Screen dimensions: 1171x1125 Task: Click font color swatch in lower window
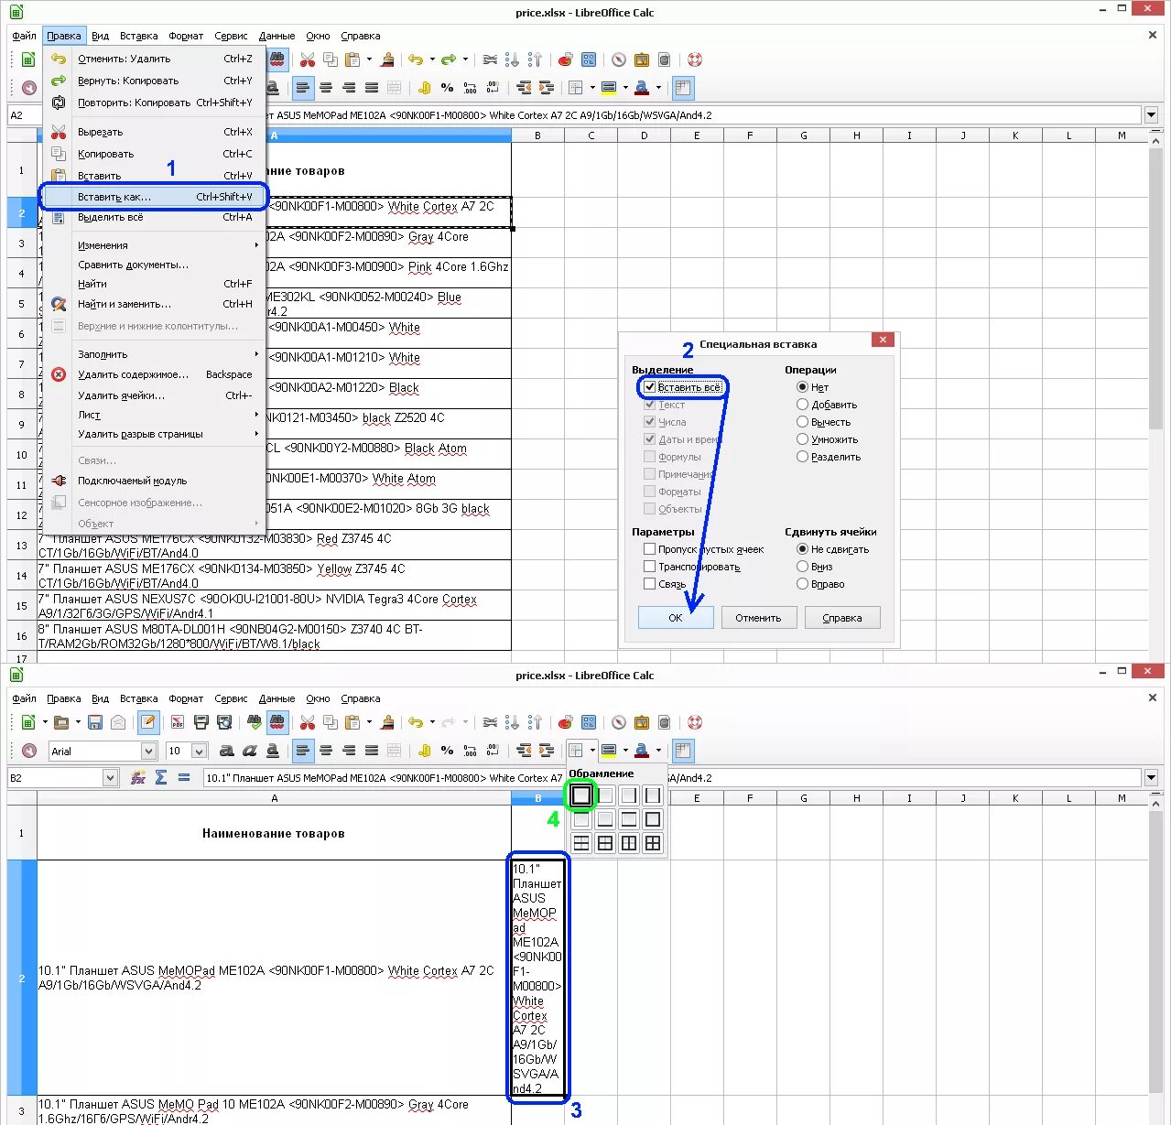coord(642,751)
